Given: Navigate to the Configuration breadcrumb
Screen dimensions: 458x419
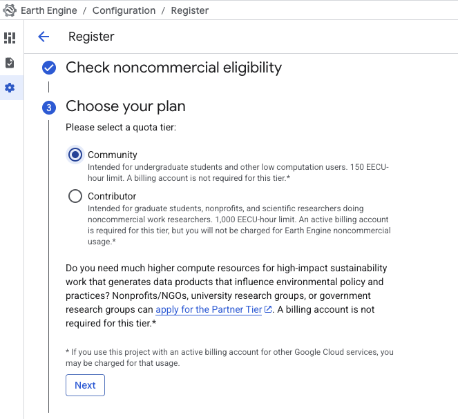Looking at the screenshot, I should click(x=124, y=10).
